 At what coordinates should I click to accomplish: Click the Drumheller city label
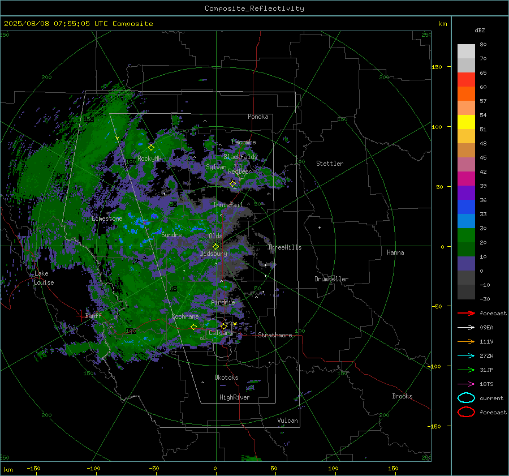pos(331,279)
